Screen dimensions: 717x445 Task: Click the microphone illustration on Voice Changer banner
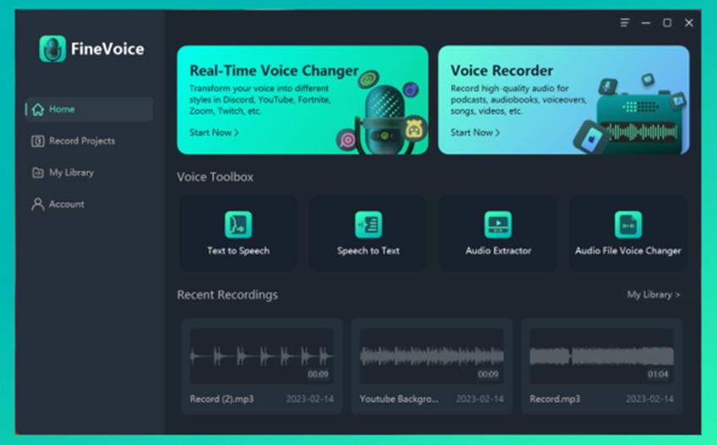click(x=384, y=120)
